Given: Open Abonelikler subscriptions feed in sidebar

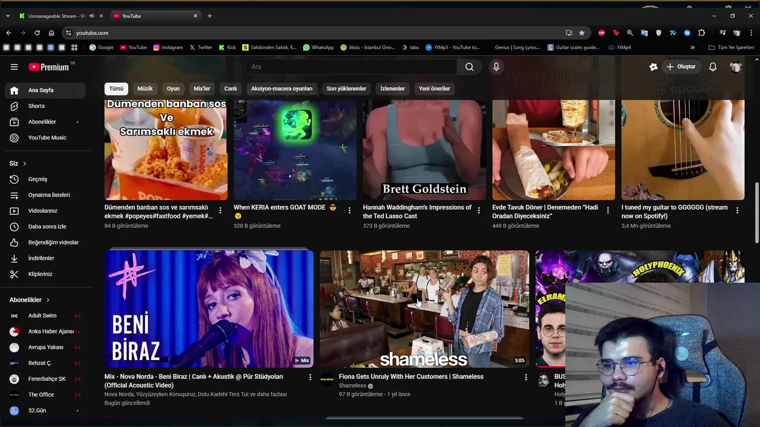Looking at the screenshot, I should point(45,122).
